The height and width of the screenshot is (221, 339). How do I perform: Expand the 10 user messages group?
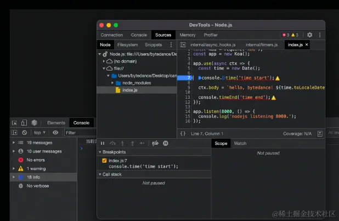[x=14, y=151]
